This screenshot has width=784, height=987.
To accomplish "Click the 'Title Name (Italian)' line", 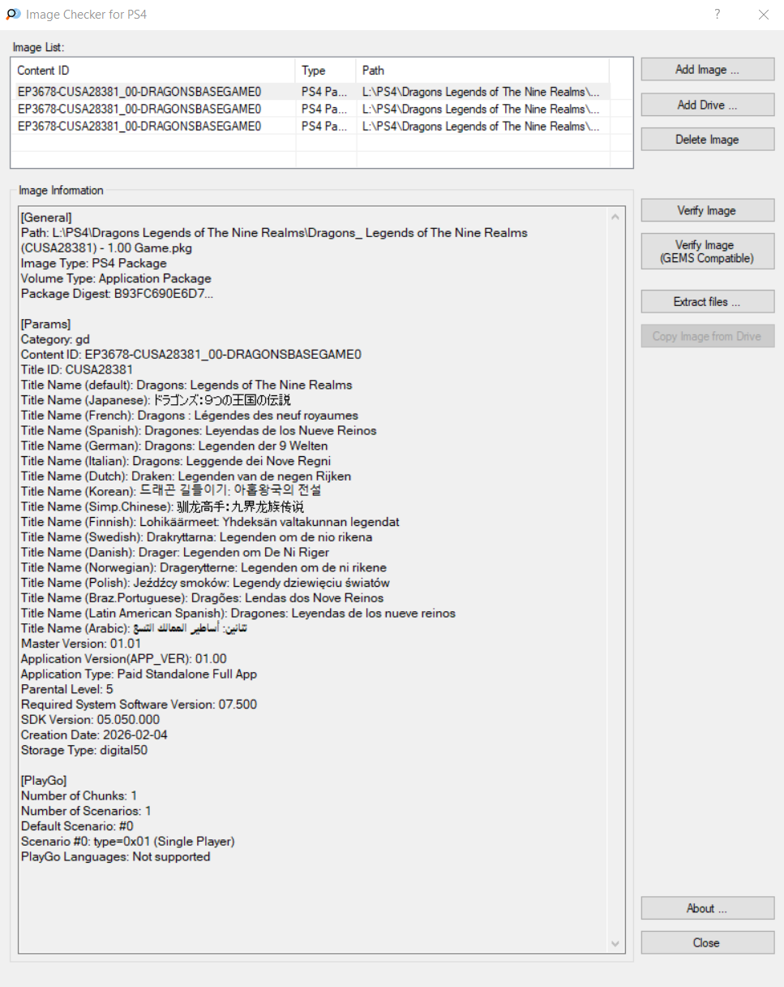I will coord(176,461).
